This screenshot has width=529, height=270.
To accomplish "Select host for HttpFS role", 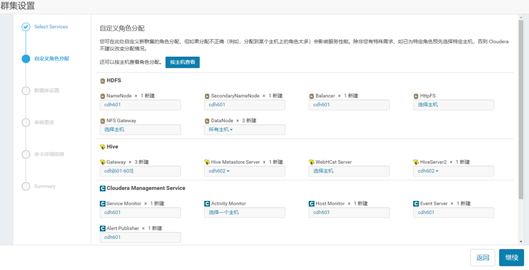I will [454, 105].
